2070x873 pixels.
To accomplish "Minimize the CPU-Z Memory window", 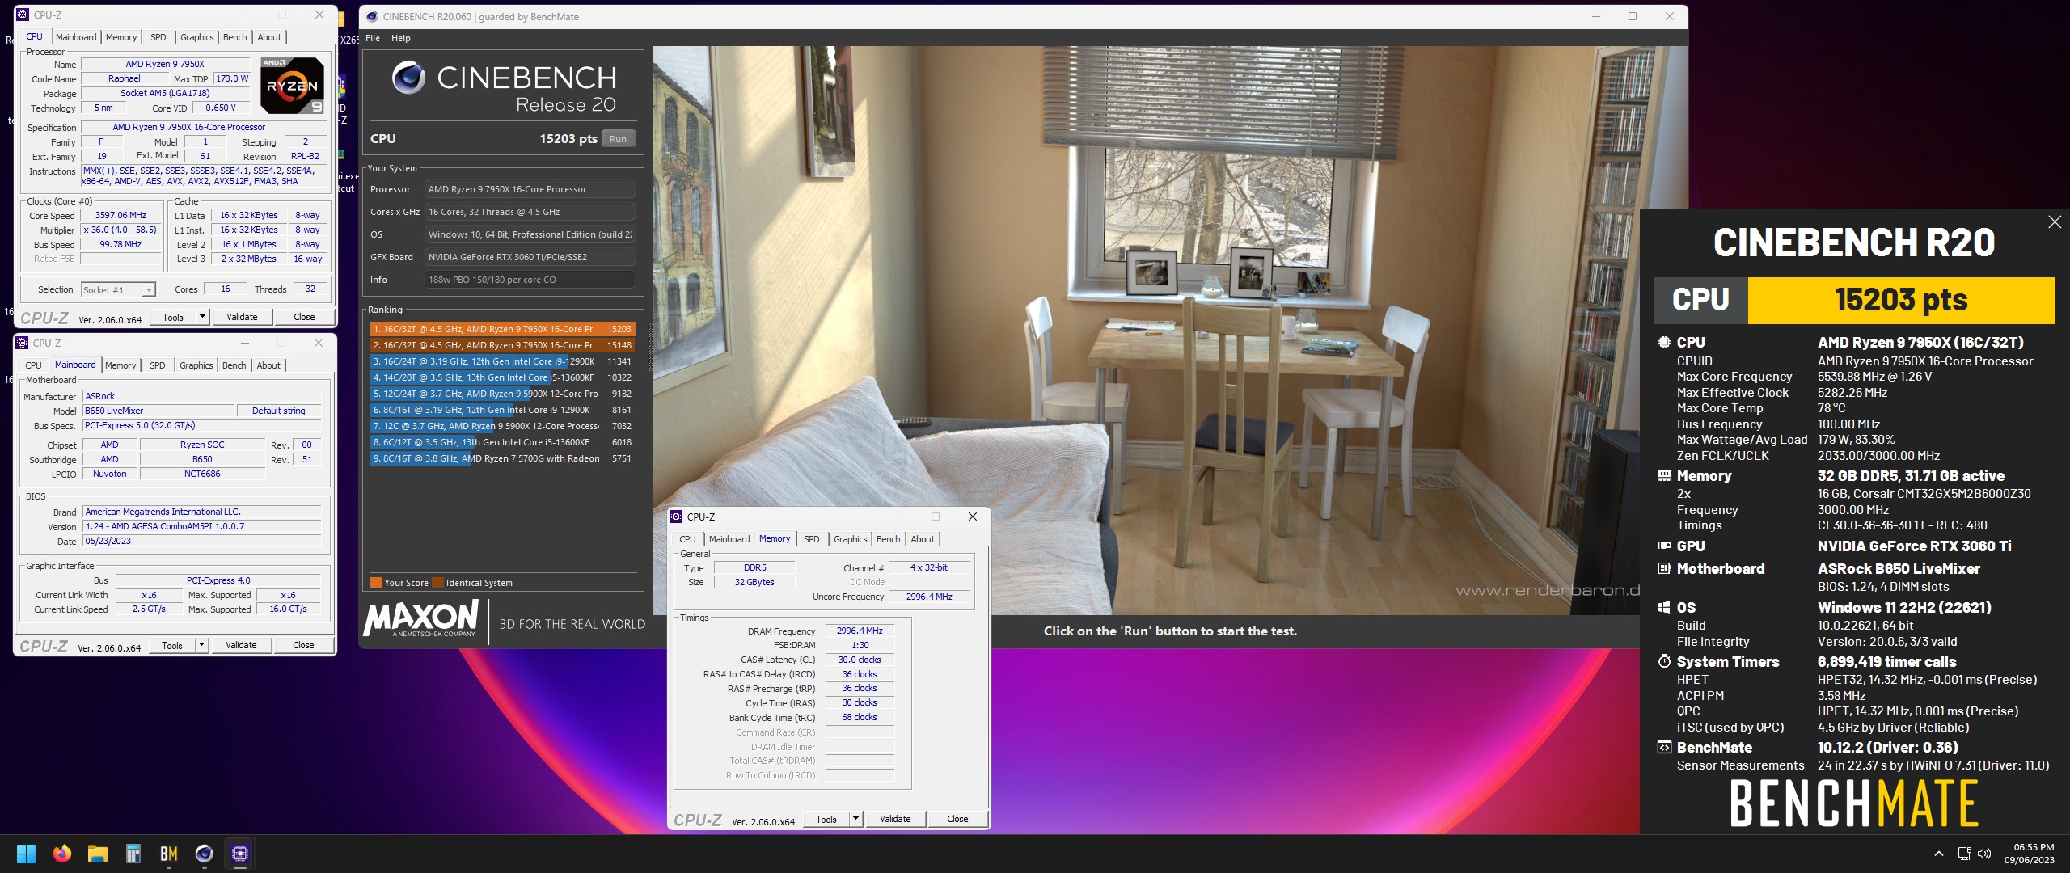I will point(898,517).
